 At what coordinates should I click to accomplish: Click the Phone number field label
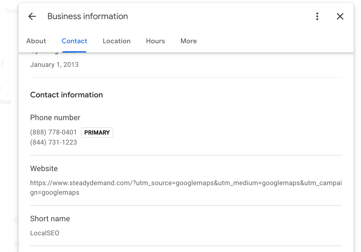click(55, 118)
